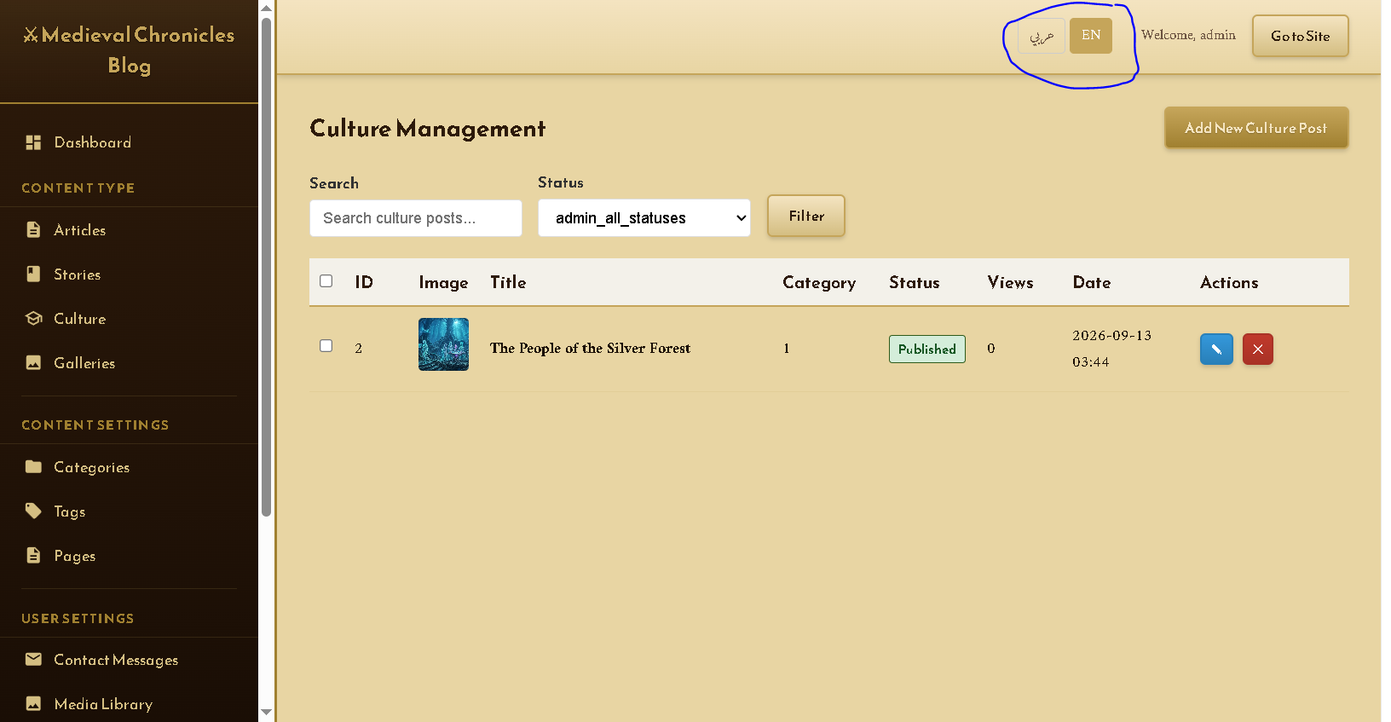Screen dimensions: 1391x722
Task: Click the Search culture posts input field
Action: pos(416,218)
